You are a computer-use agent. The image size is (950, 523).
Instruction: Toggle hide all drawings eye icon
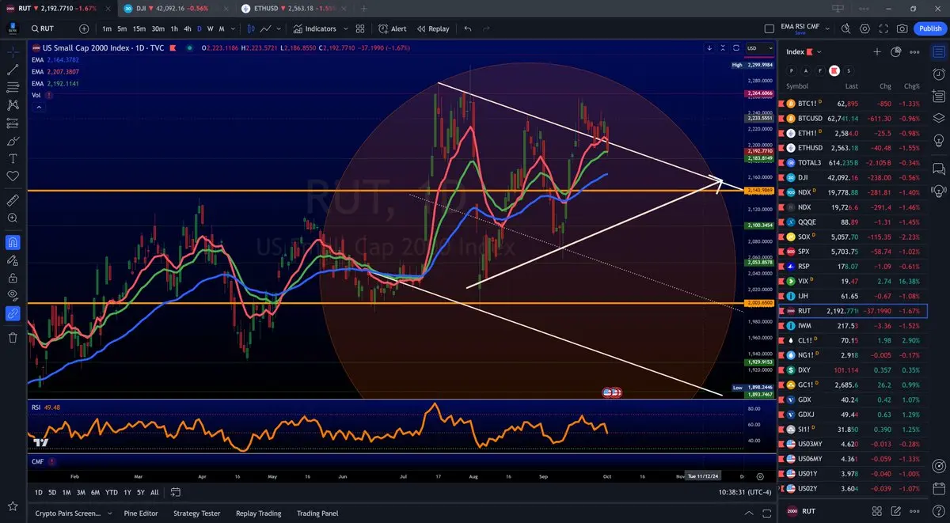click(x=13, y=295)
